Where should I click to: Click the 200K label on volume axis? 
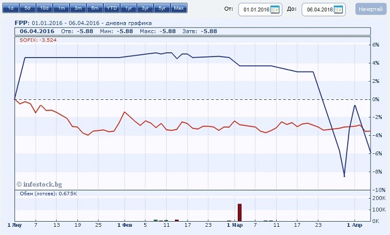point(379,198)
